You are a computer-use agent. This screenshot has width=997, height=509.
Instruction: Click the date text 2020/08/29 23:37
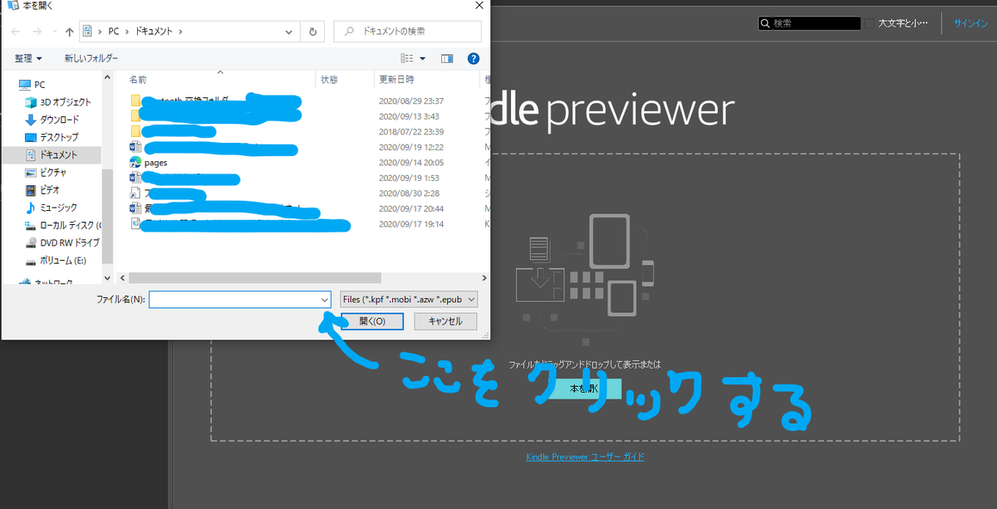[x=411, y=101]
